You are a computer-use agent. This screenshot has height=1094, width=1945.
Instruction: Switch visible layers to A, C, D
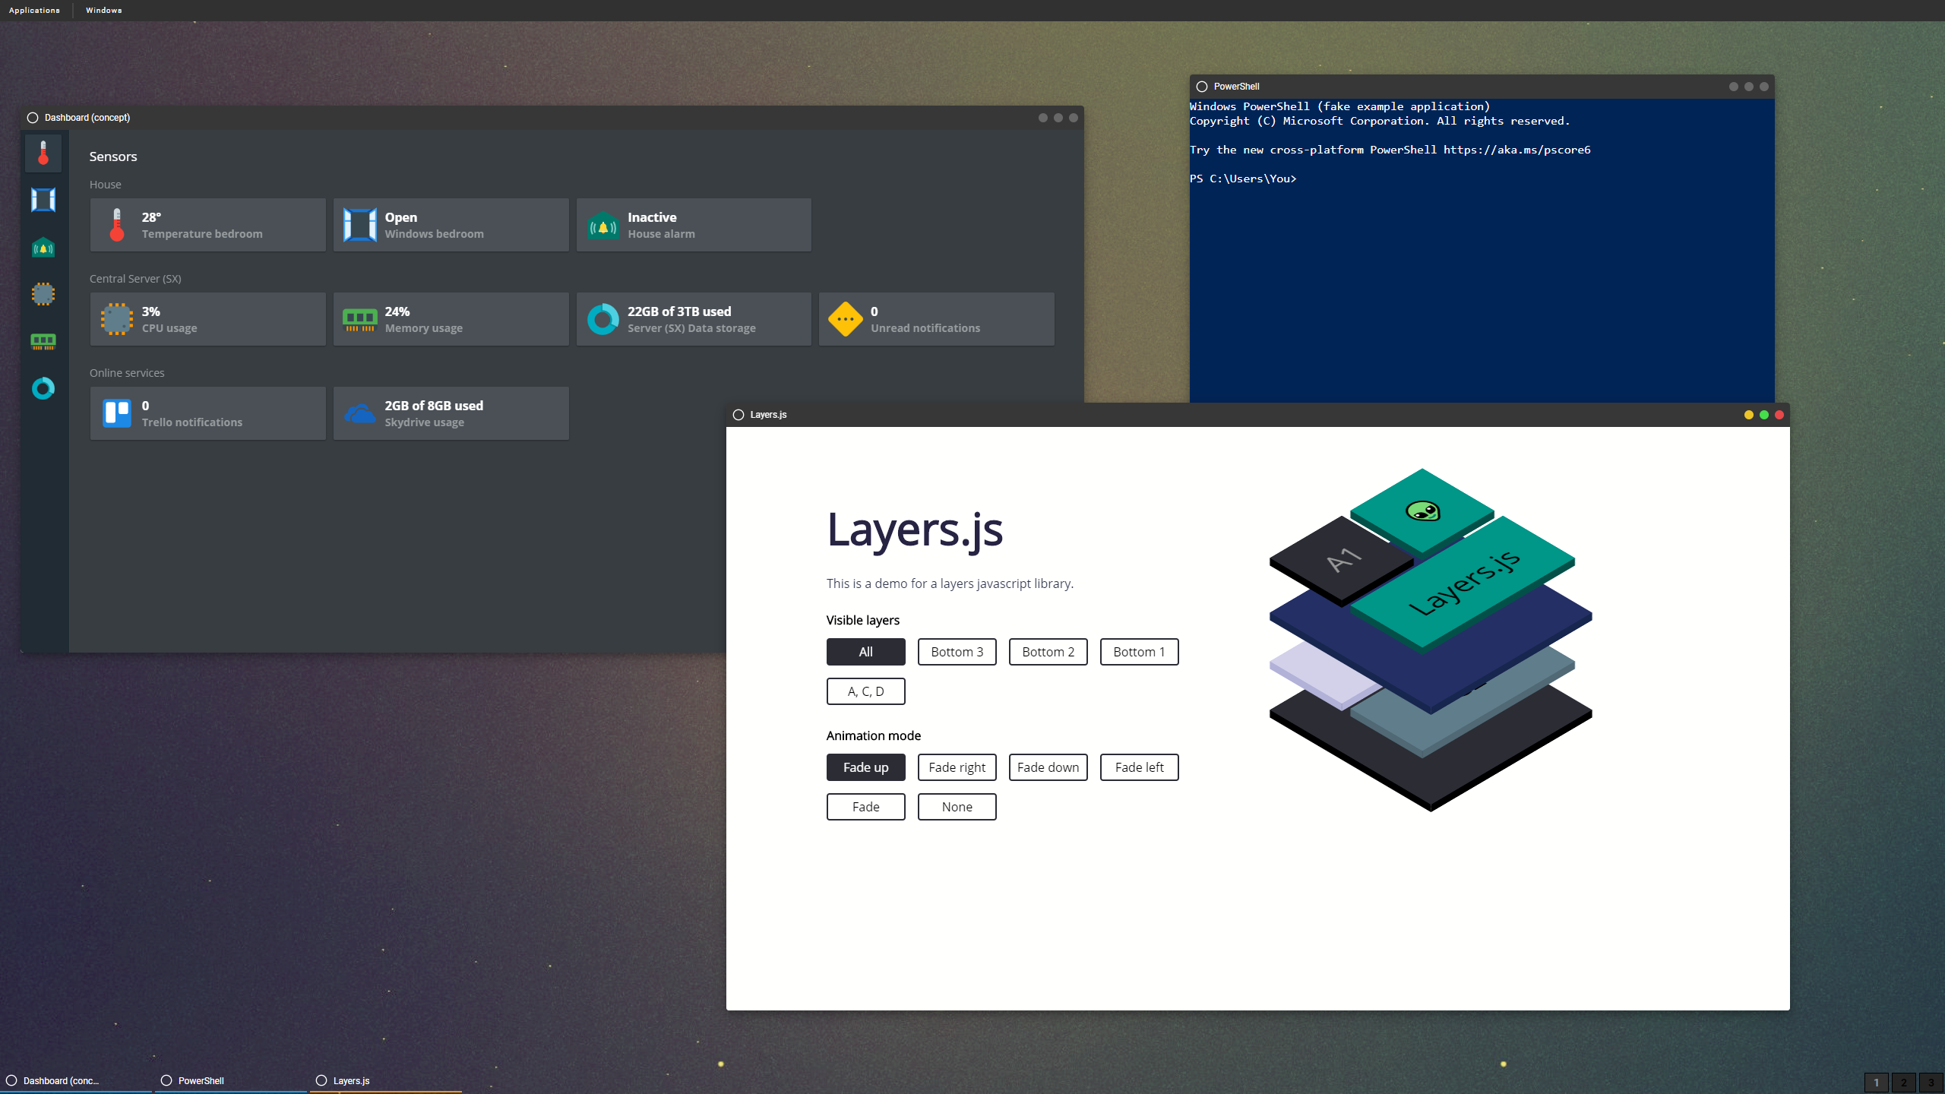(x=865, y=691)
